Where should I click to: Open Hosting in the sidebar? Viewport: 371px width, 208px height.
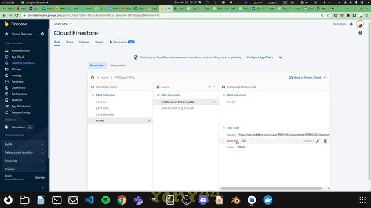[16, 76]
